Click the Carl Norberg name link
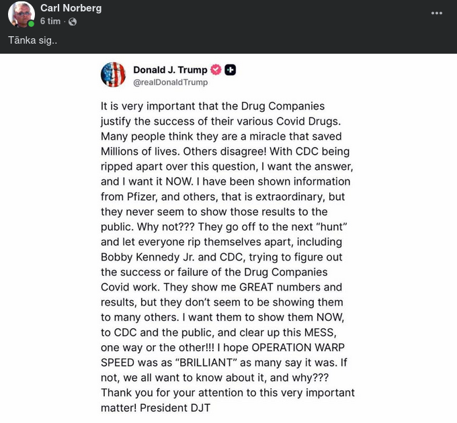 [x=71, y=8]
